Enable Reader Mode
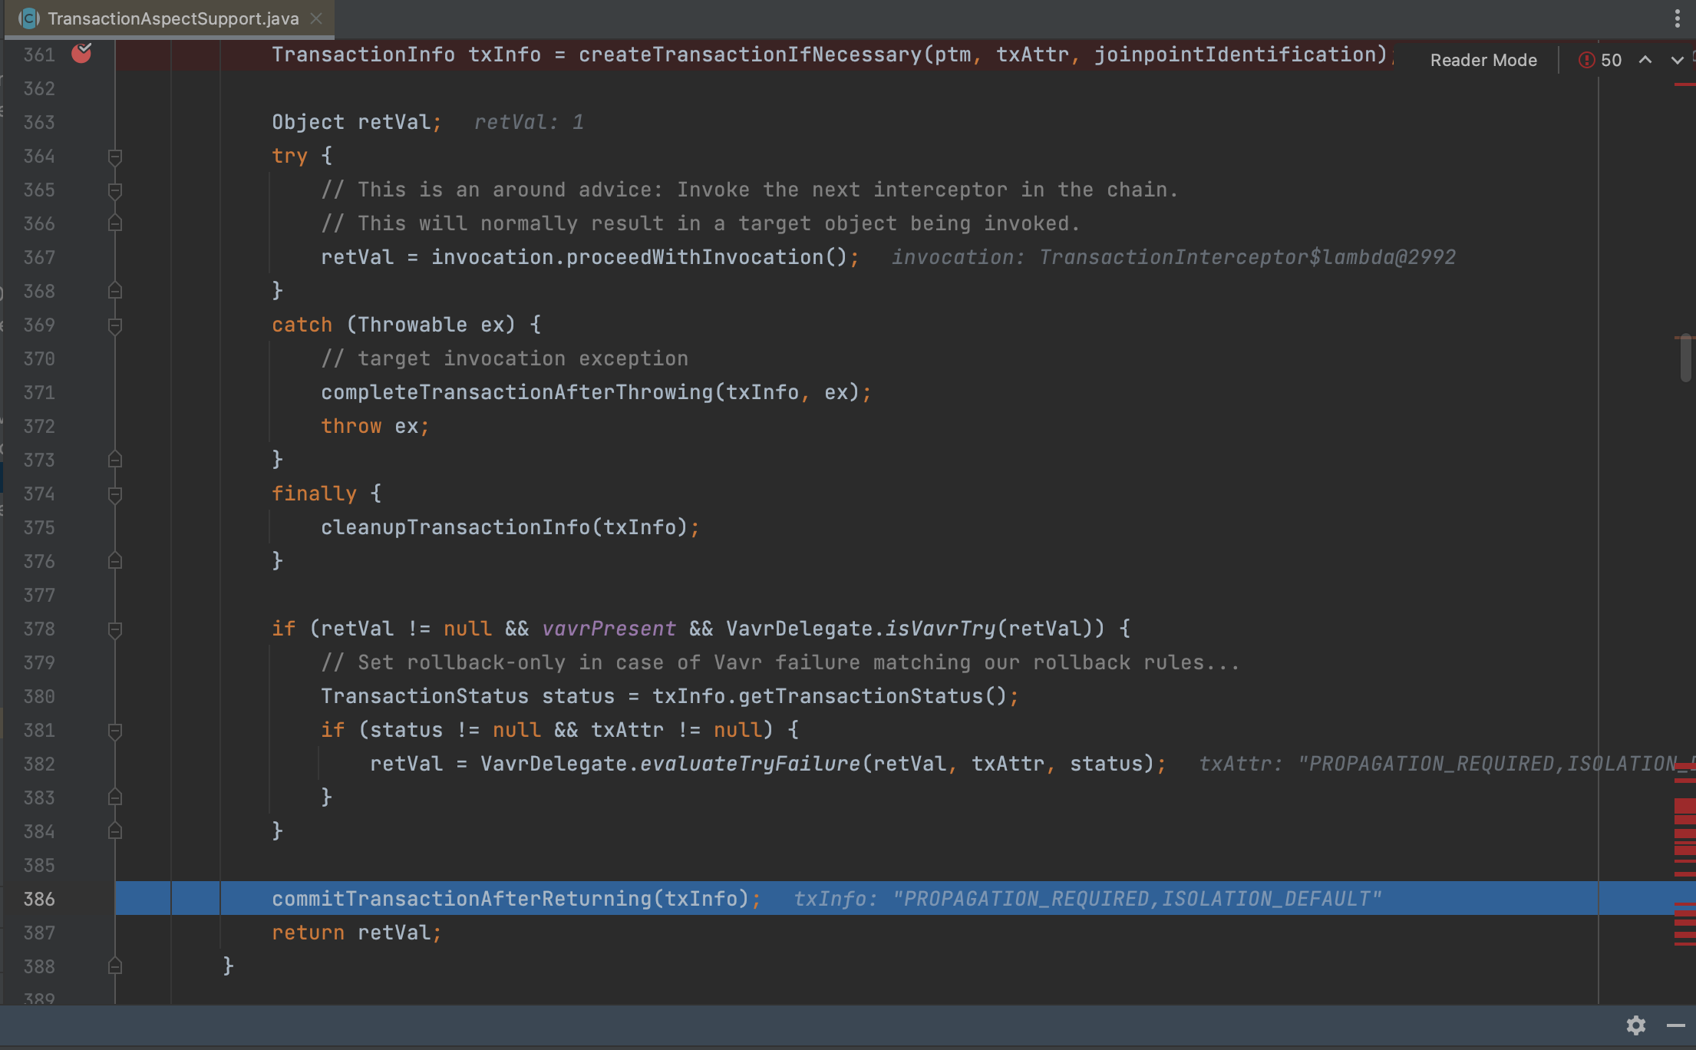 tap(1483, 60)
